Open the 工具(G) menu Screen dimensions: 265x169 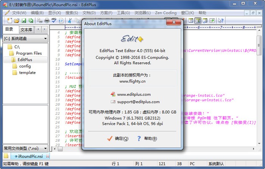[123, 13]
